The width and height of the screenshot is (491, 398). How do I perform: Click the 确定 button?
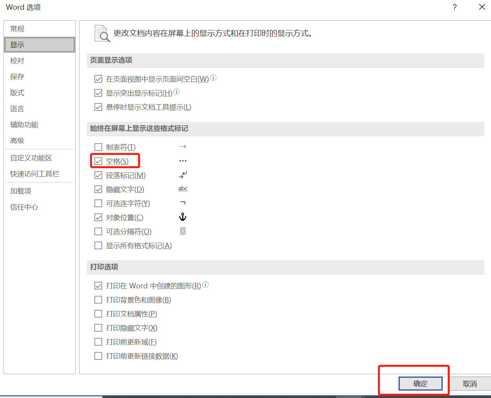click(x=420, y=384)
